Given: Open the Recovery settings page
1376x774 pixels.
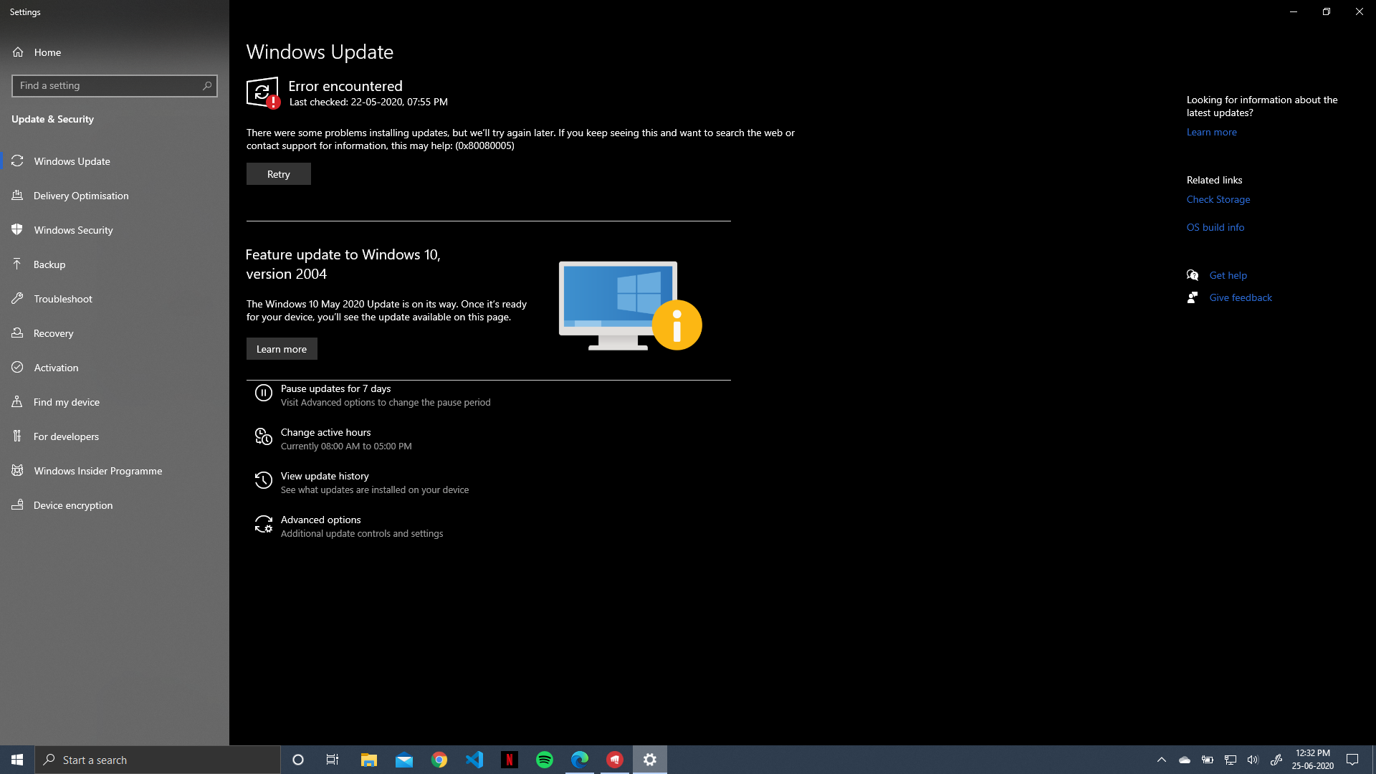Looking at the screenshot, I should 115,333.
